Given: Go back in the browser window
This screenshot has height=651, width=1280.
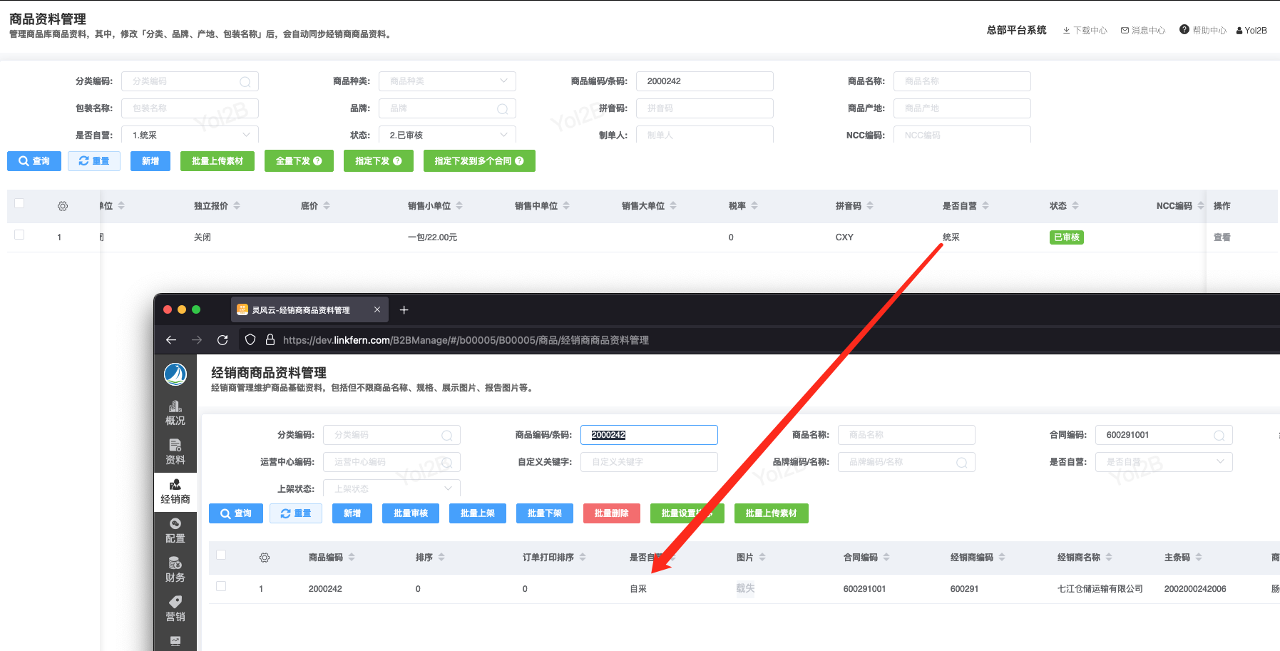Looking at the screenshot, I should pos(171,340).
